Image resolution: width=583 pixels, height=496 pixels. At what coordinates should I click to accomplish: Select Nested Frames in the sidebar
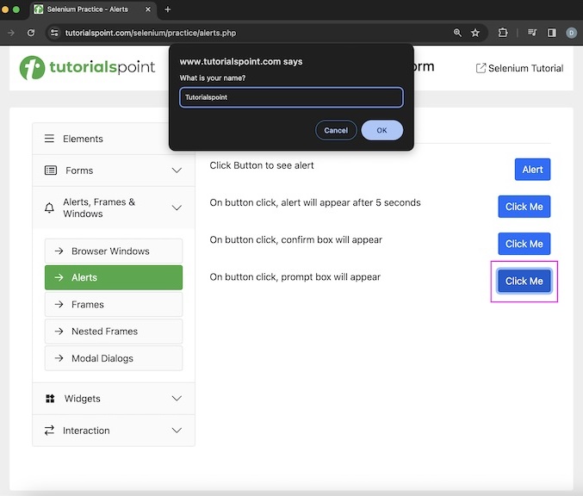click(113, 332)
